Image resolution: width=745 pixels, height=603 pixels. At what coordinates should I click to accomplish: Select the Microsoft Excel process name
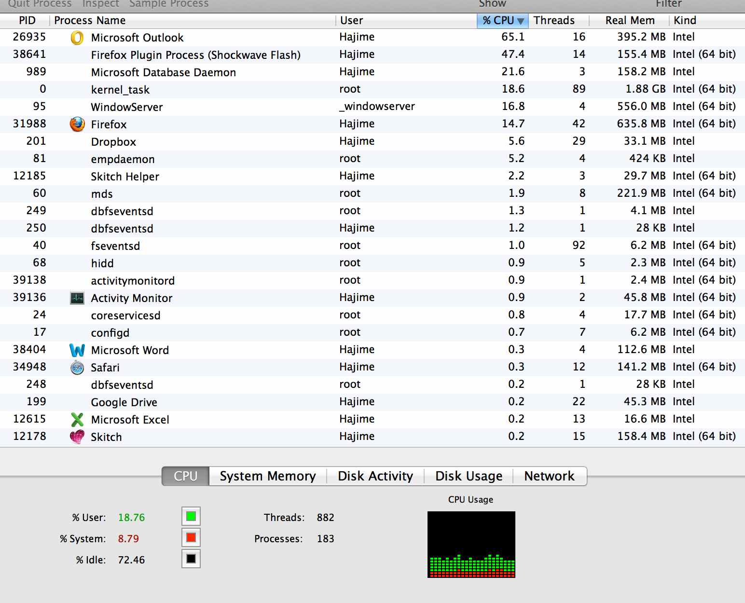pyautogui.click(x=130, y=420)
